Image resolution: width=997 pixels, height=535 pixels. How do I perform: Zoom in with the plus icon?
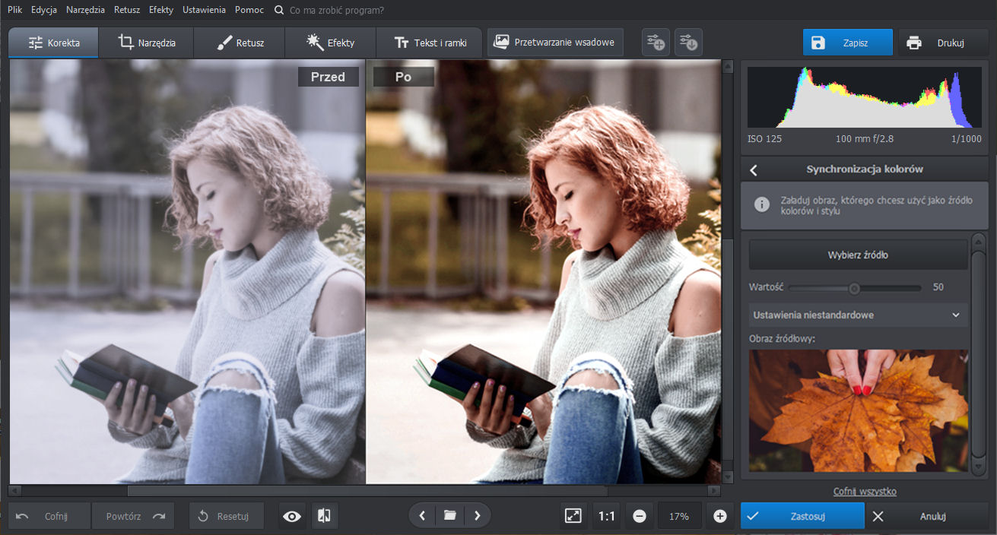[720, 516]
